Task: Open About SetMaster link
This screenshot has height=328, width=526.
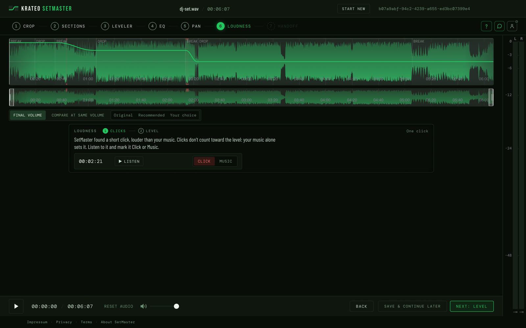Action: tap(118, 322)
